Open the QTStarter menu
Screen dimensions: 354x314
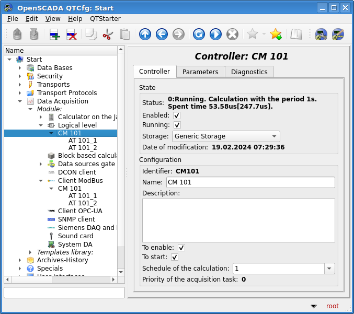coord(105,18)
